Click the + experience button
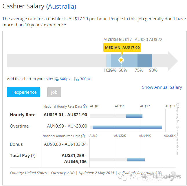 click(x=23, y=92)
